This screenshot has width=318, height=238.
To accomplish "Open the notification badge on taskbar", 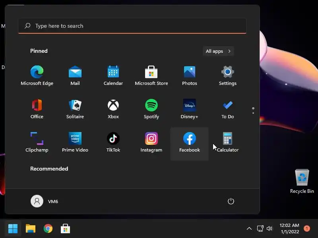I will (307, 228).
